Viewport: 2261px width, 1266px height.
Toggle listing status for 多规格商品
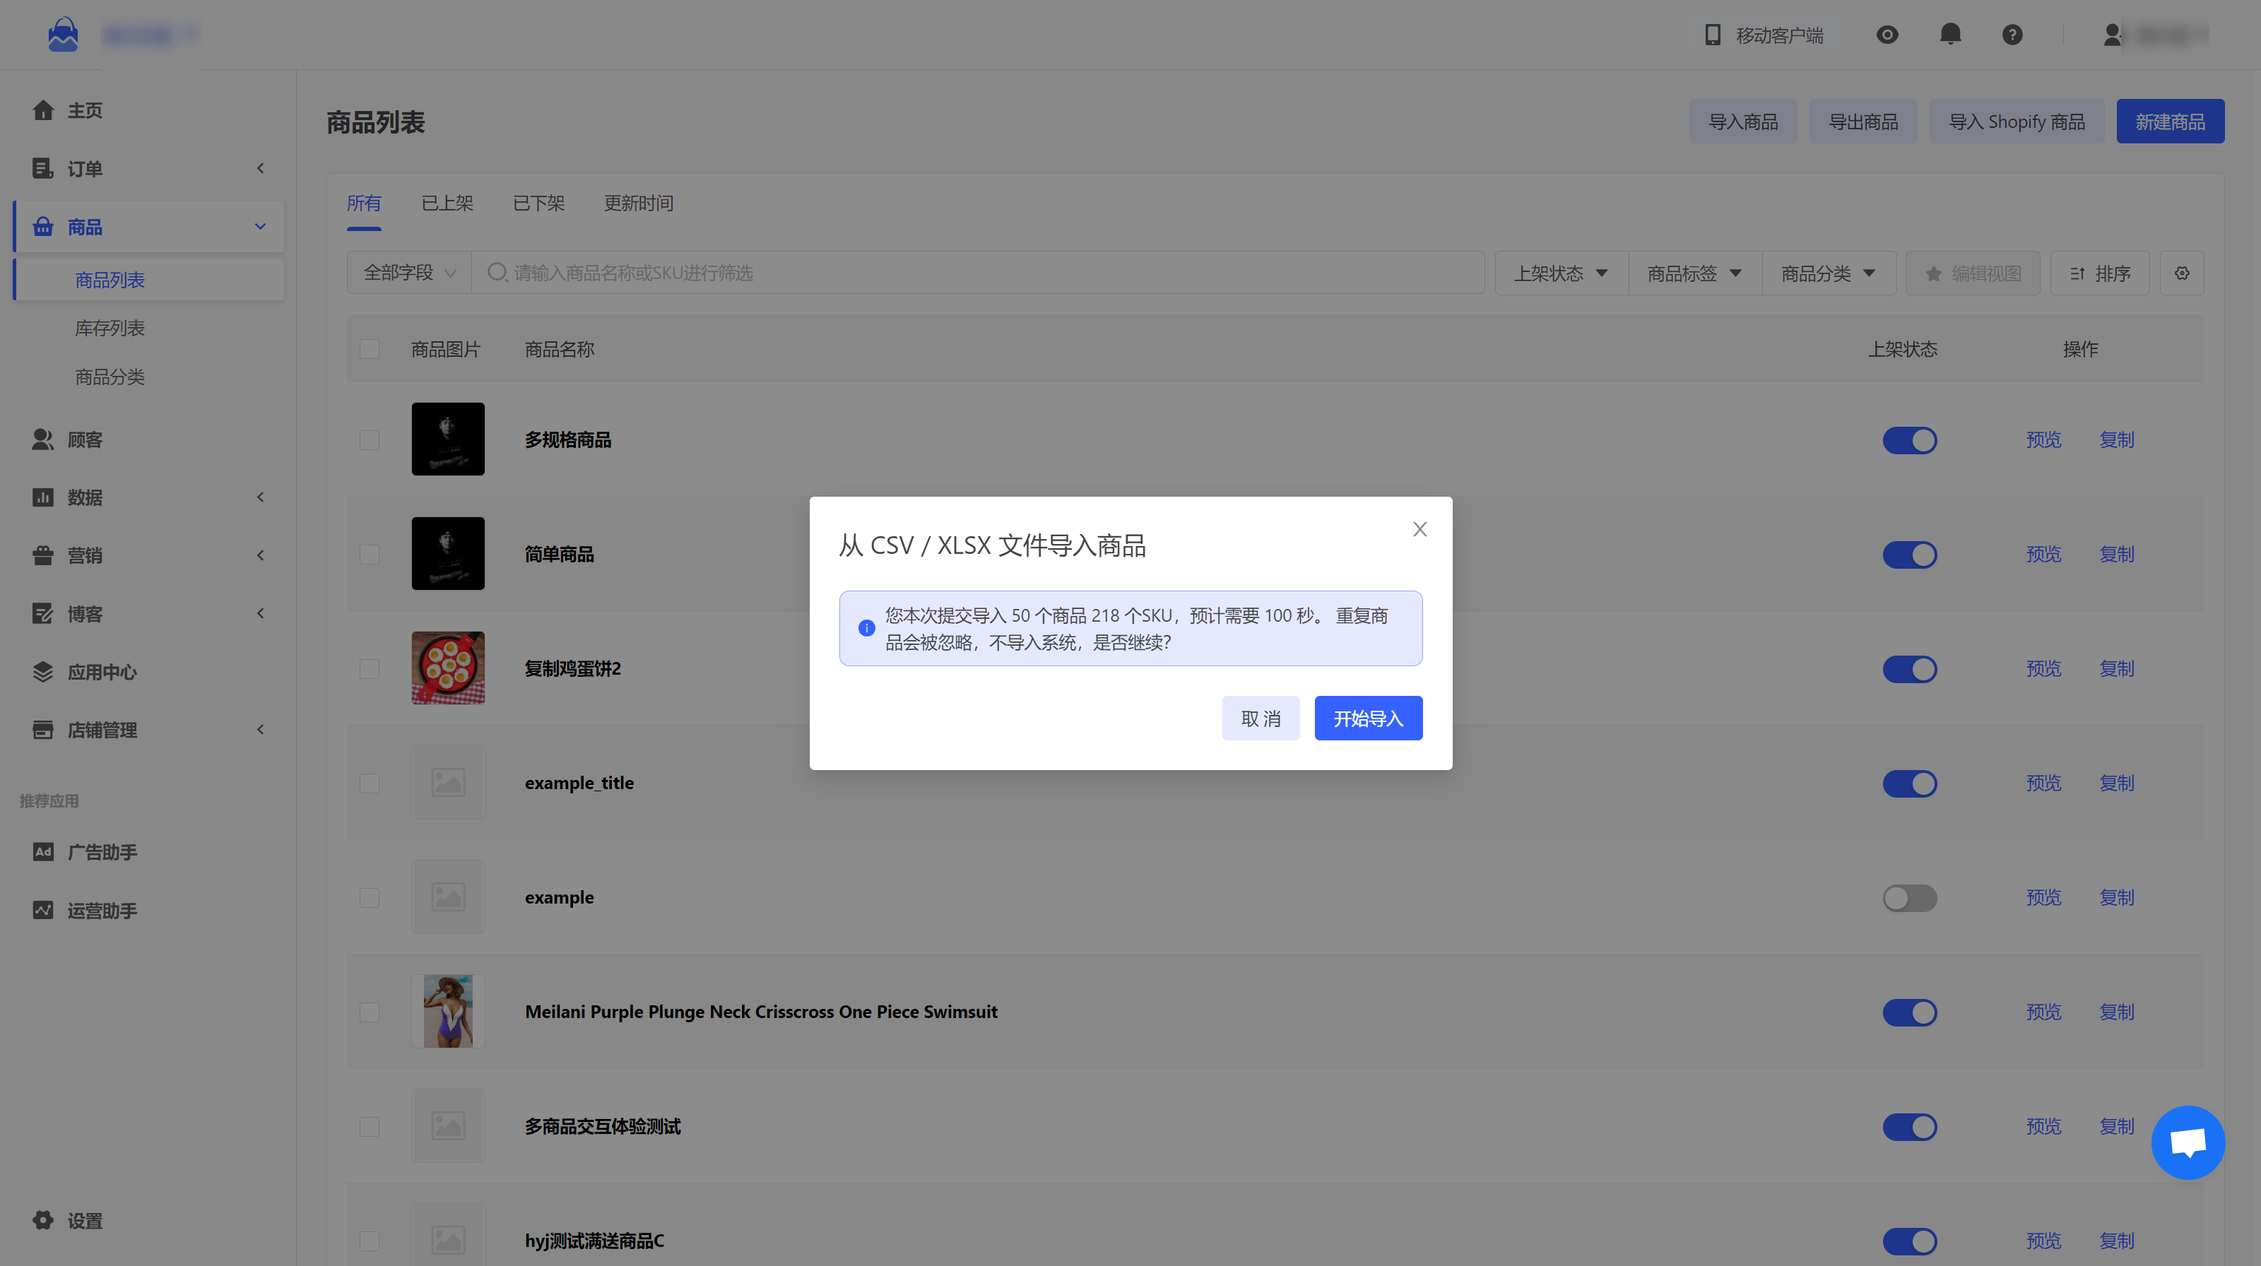(1909, 440)
